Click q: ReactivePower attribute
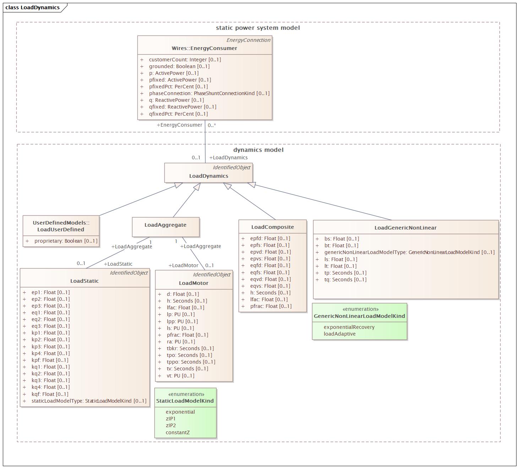 point(176,100)
